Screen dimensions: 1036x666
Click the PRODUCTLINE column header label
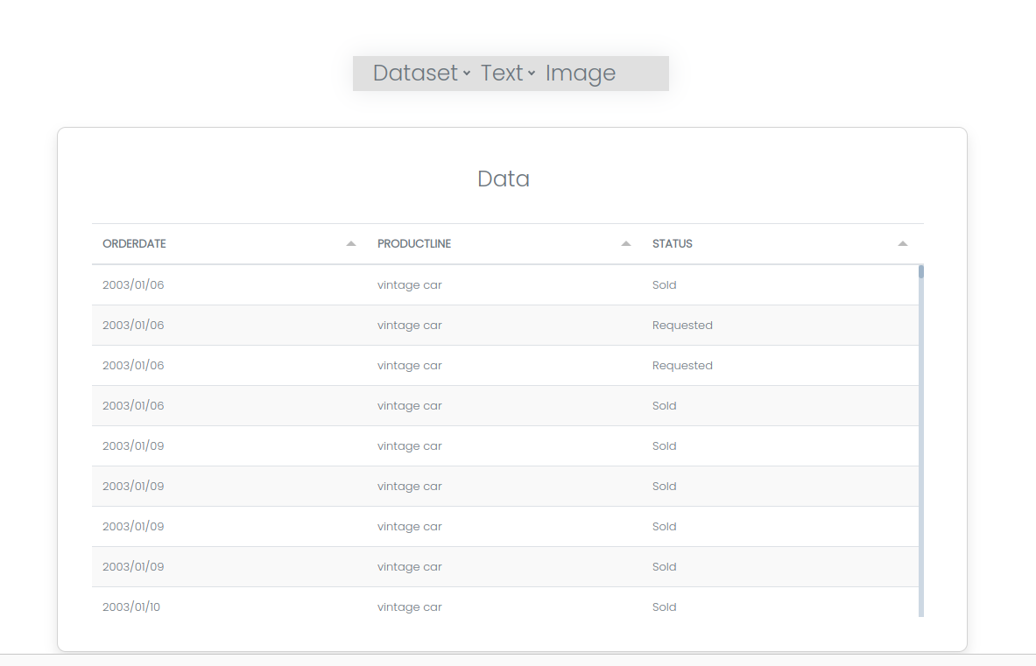click(x=414, y=244)
